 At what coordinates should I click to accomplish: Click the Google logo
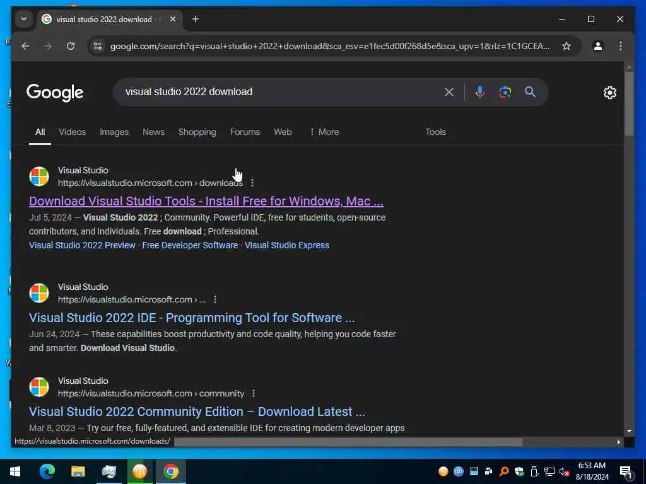[55, 93]
